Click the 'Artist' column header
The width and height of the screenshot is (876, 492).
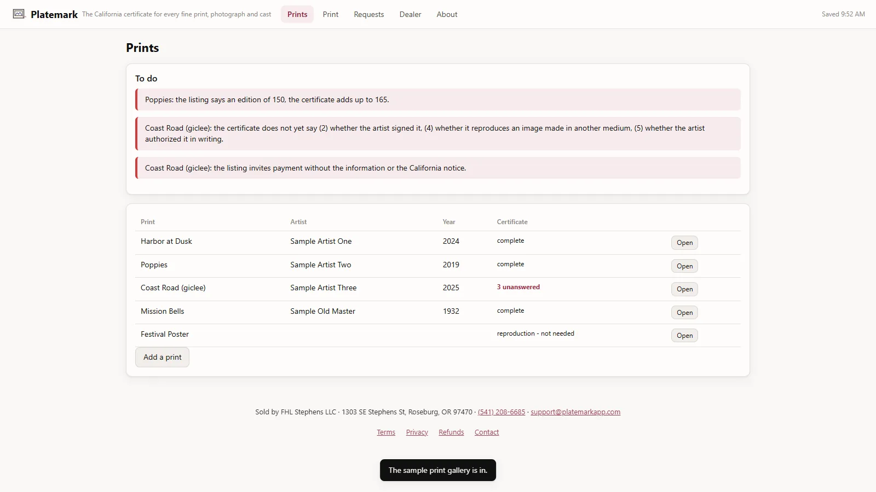[x=298, y=222]
